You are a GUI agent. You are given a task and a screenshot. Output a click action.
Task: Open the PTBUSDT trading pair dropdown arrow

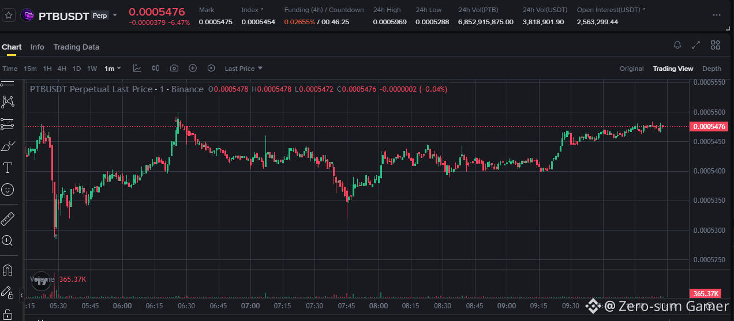115,16
